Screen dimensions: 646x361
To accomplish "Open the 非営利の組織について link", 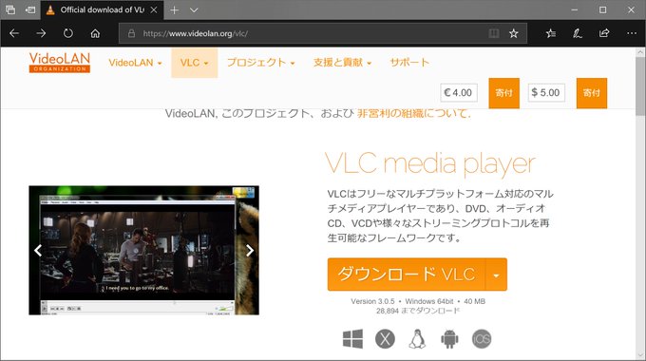I will click(413, 113).
